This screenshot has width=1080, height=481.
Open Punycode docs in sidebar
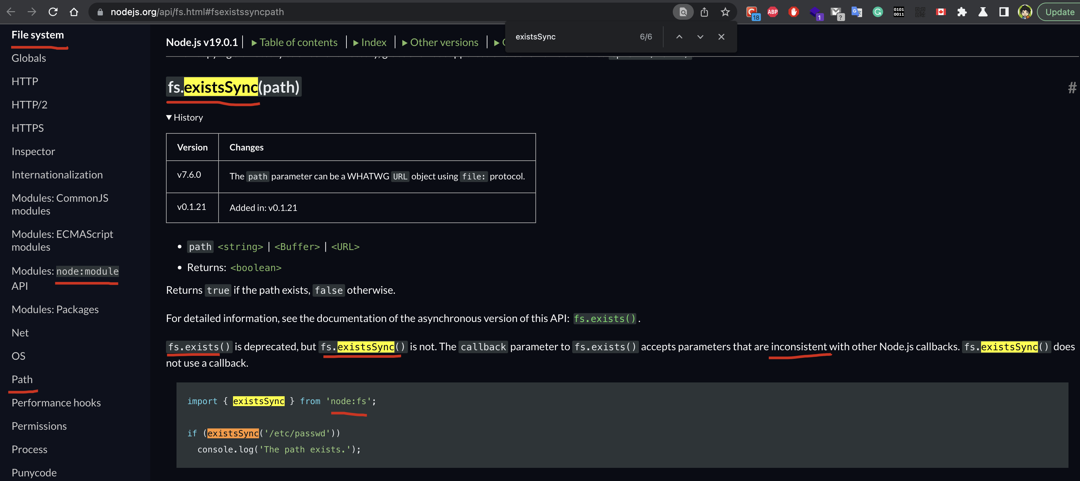tap(34, 473)
